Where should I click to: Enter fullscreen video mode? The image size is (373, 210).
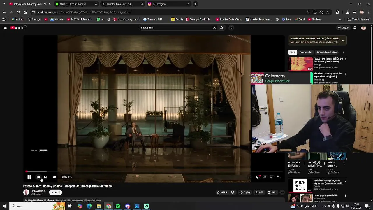pos(279,177)
